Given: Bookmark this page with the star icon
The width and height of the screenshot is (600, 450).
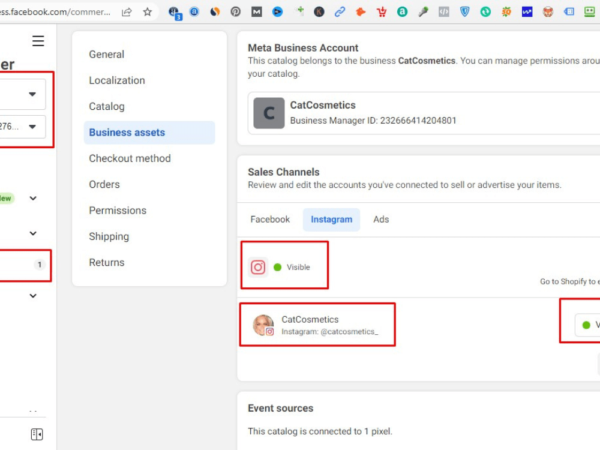Looking at the screenshot, I should (148, 12).
